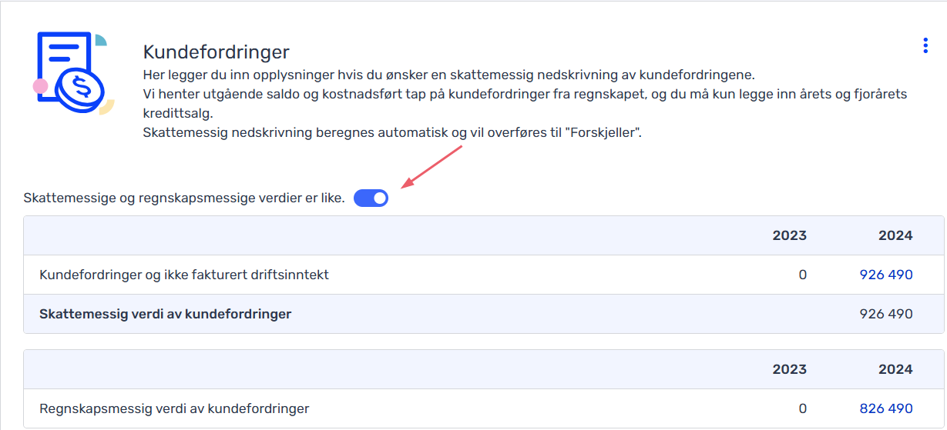Open the 926 490 Kundefordringer 2024 value link
The image size is (947, 430).
click(886, 275)
